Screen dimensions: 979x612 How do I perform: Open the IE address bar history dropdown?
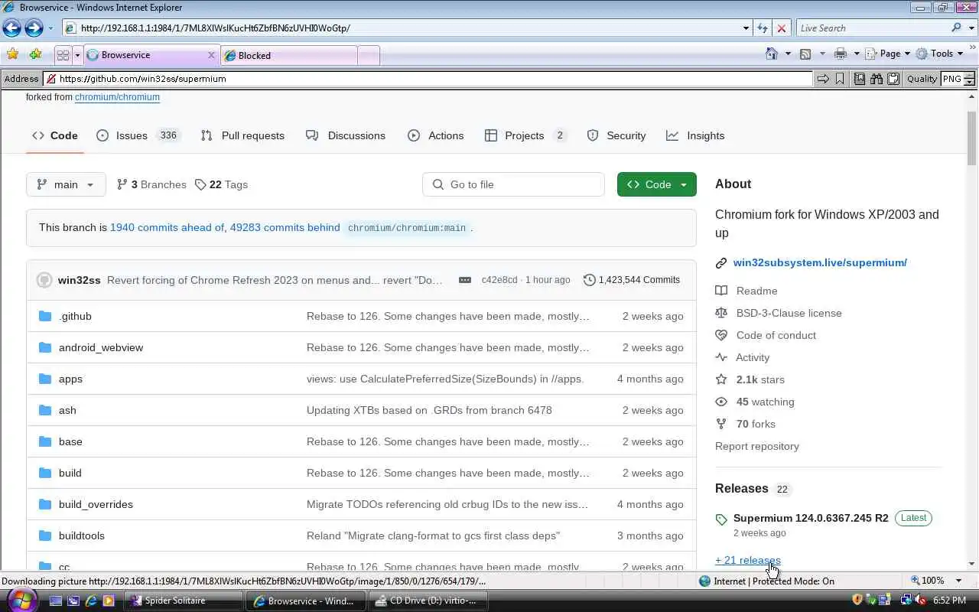pyautogui.click(x=746, y=28)
